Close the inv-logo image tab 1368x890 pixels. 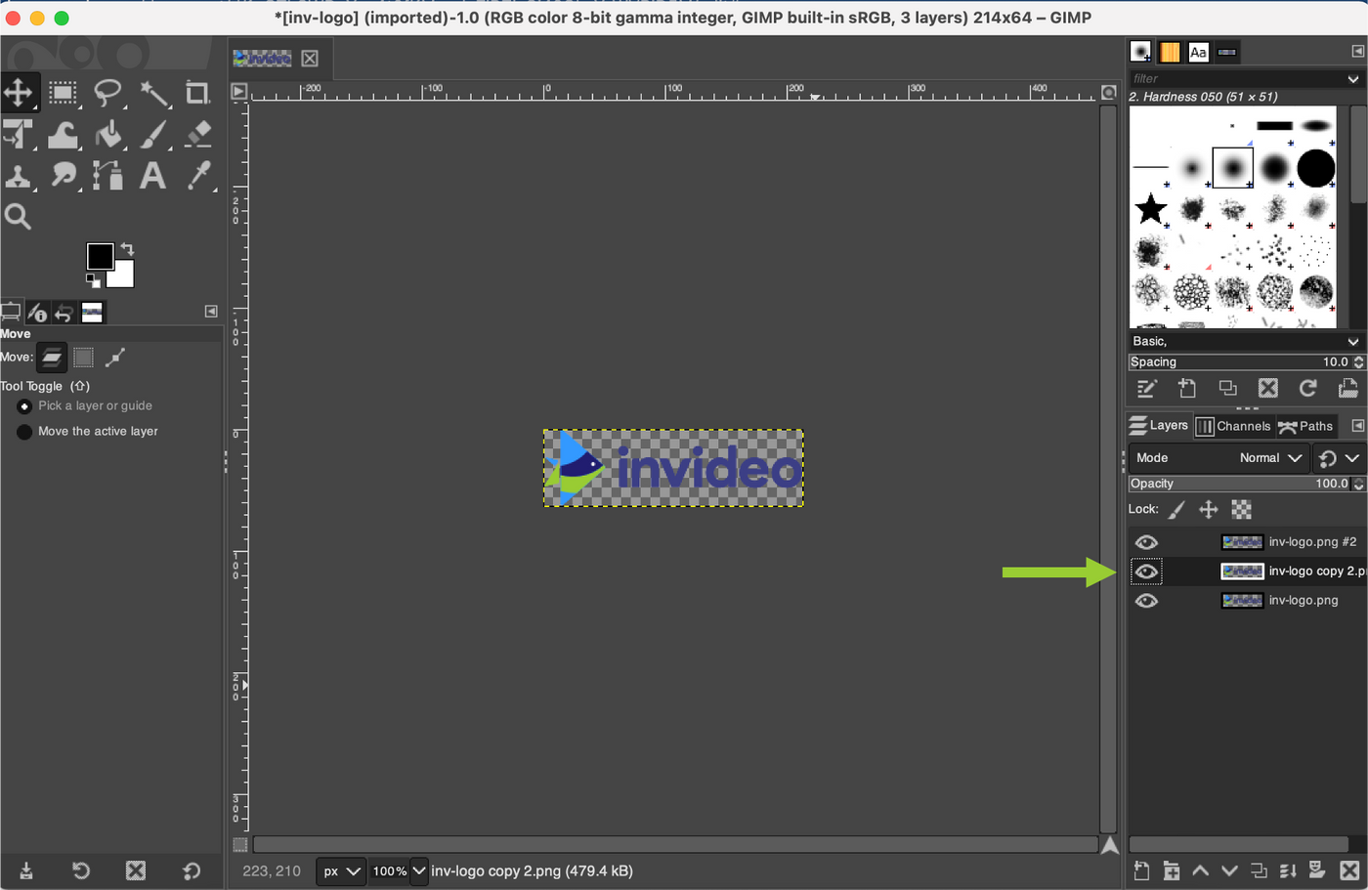pyautogui.click(x=310, y=59)
